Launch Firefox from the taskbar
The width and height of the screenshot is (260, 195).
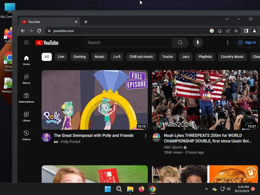[141, 189]
